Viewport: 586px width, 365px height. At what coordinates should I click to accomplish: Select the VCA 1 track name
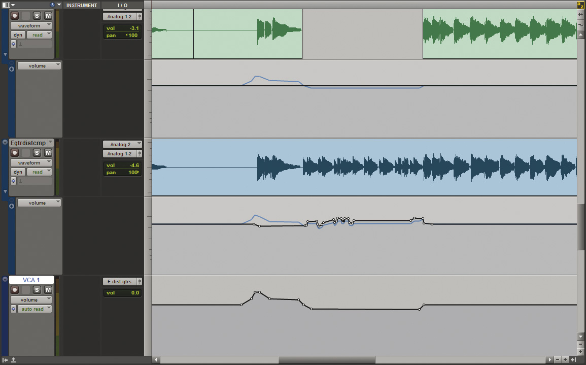tap(31, 280)
